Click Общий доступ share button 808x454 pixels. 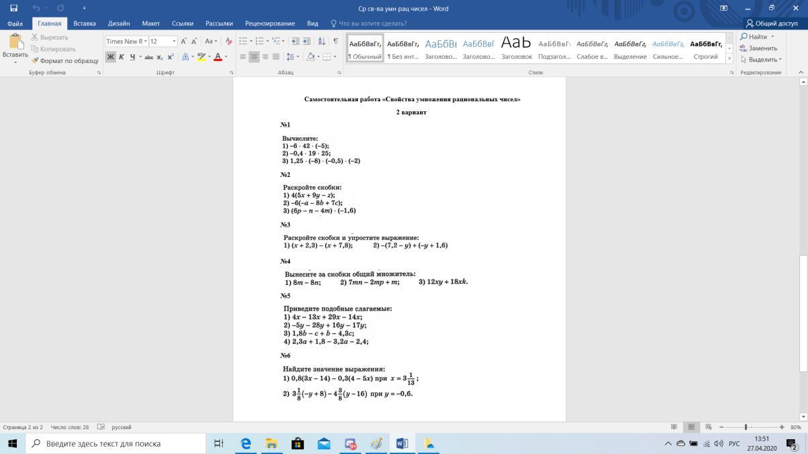772,23
